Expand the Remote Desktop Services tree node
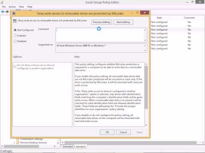This screenshot has height=153, width=205. [x=14, y=143]
